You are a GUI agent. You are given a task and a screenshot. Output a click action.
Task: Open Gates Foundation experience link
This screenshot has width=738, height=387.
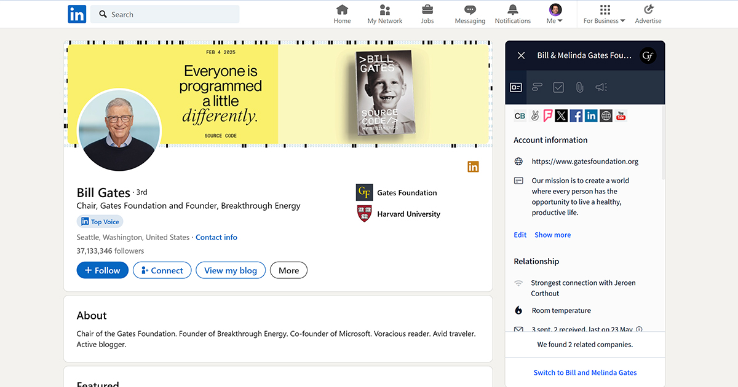click(397, 192)
